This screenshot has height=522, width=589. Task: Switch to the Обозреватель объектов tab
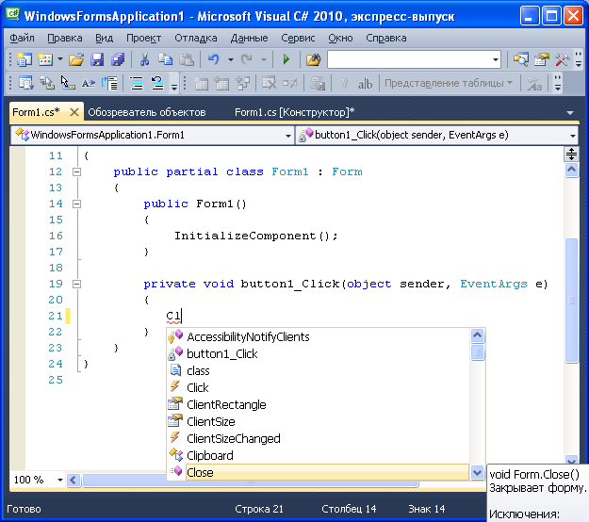[147, 112]
